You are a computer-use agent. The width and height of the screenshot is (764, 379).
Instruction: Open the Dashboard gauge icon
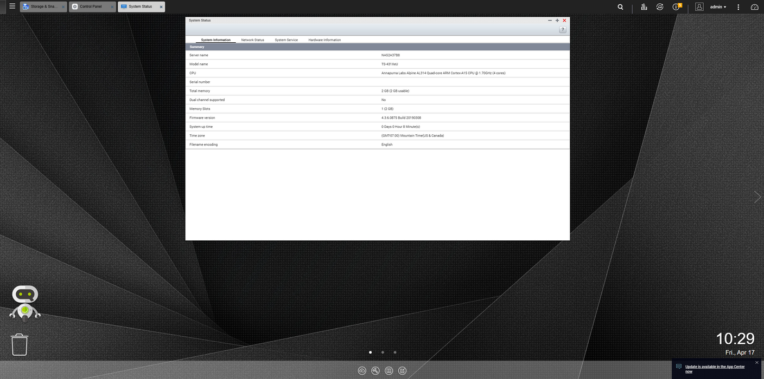[x=755, y=7]
